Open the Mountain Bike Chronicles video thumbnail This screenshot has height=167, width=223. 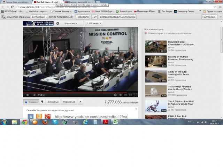coord(155,47)
